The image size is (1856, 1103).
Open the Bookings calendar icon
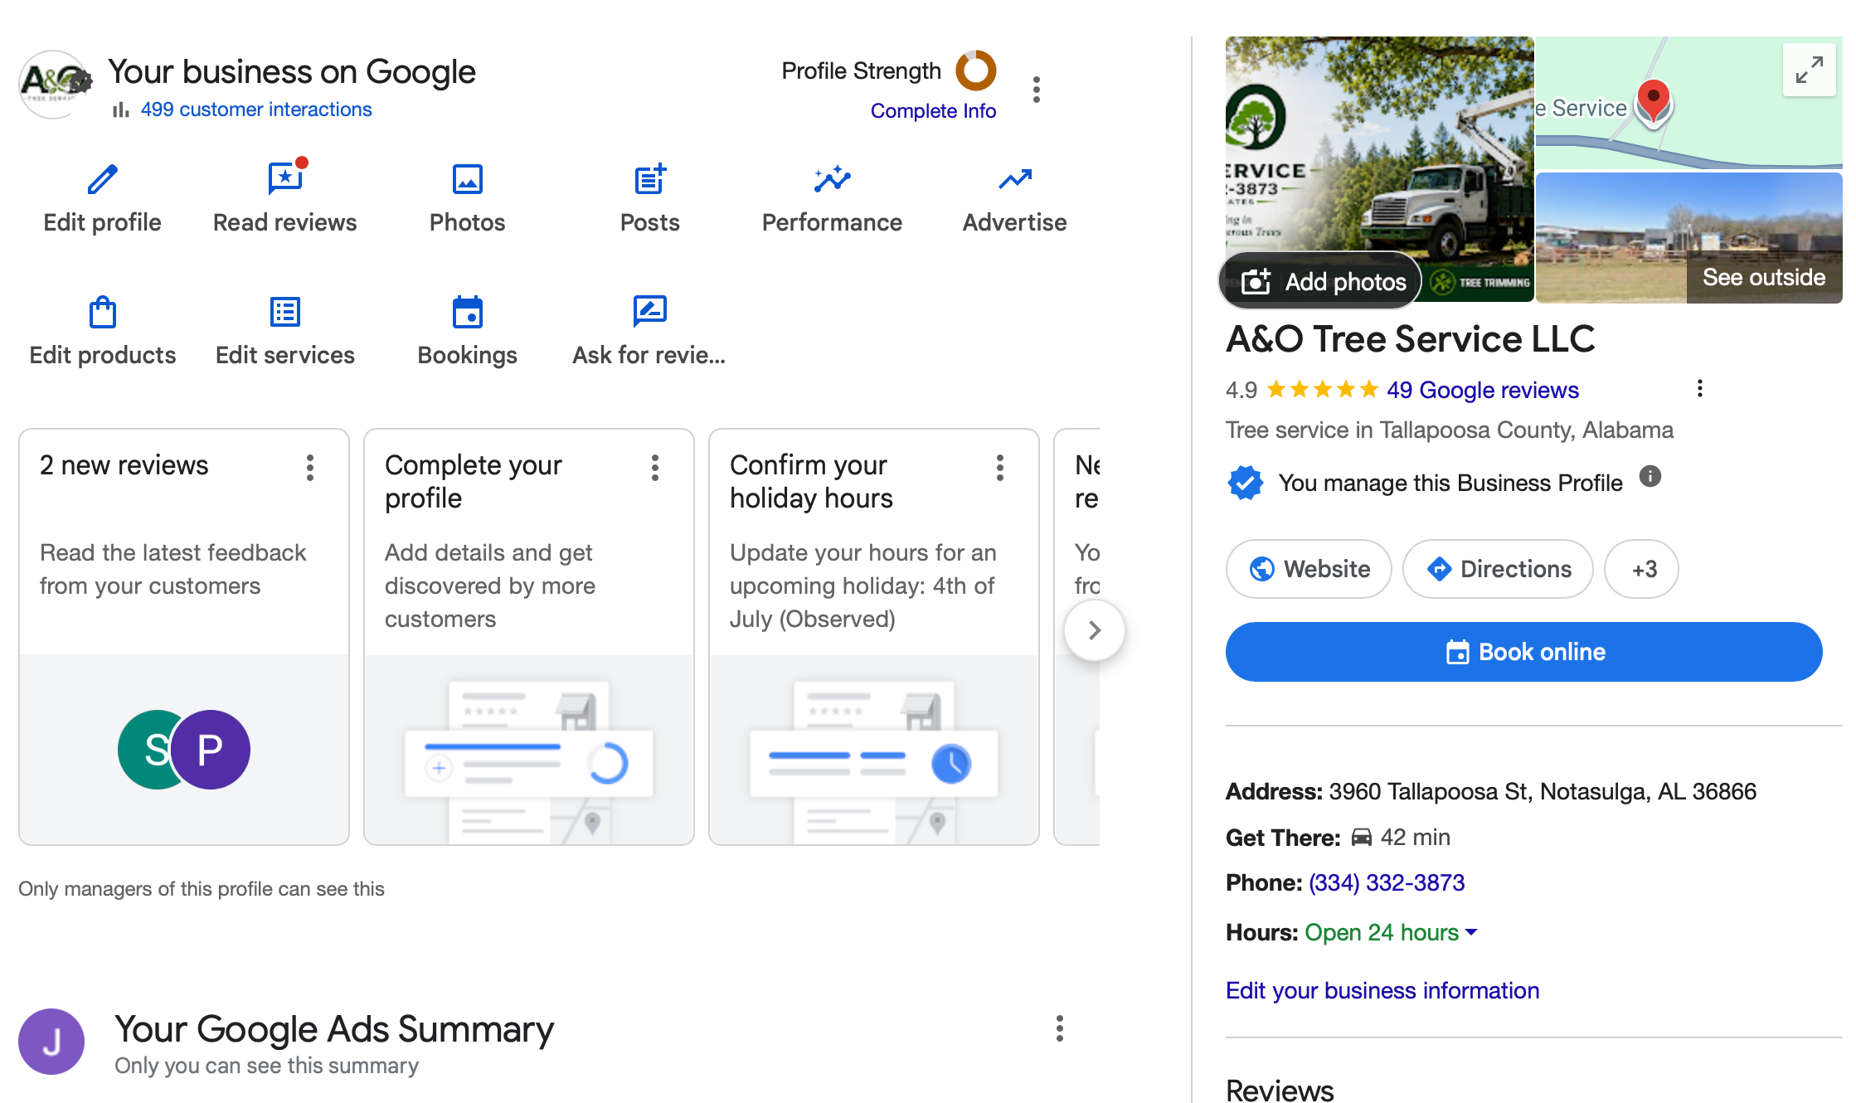tap(467, 312)
